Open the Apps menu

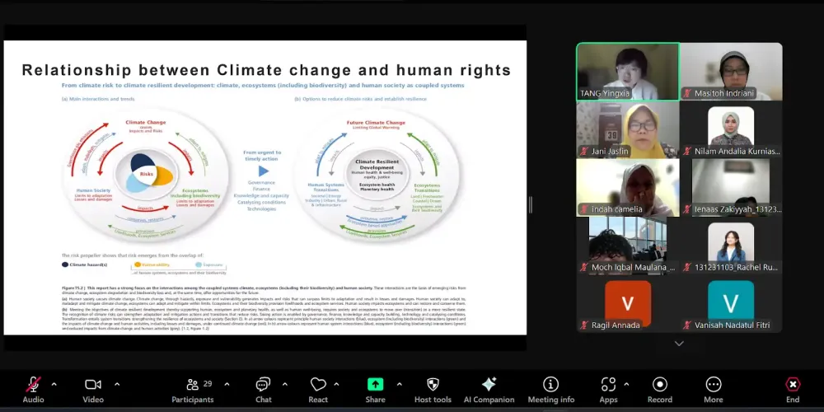tap(609, 391)
